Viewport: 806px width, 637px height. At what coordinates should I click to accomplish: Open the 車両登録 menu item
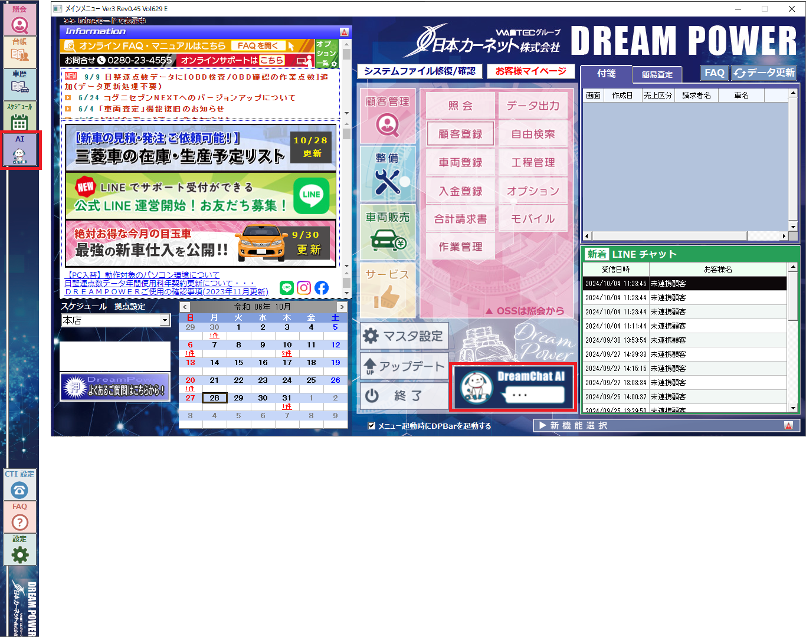pos(460,162)
